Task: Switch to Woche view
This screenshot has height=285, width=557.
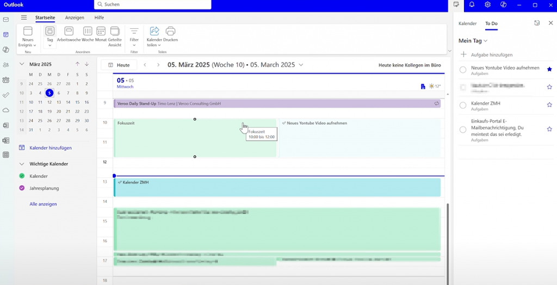Action: click(88, 34)
